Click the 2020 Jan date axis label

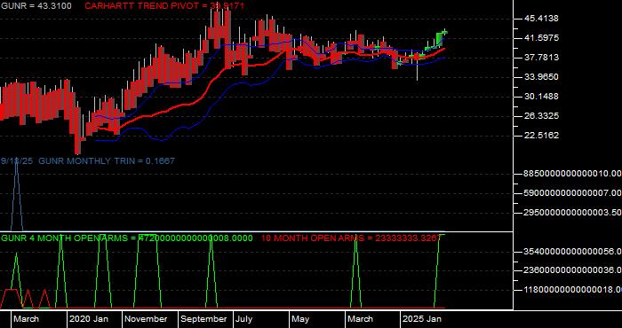(x=89, y=319)
